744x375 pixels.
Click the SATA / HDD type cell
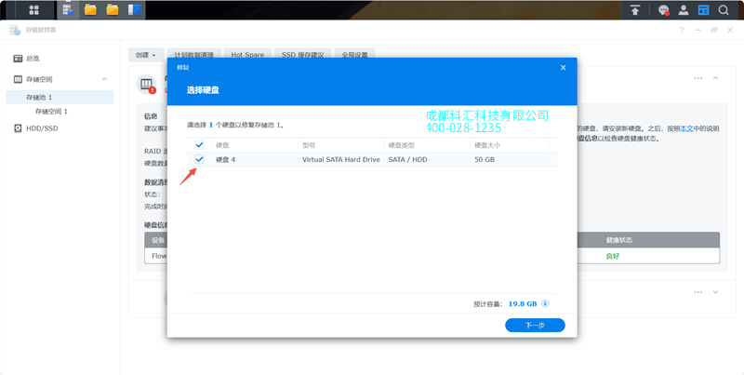click(407, 159)
